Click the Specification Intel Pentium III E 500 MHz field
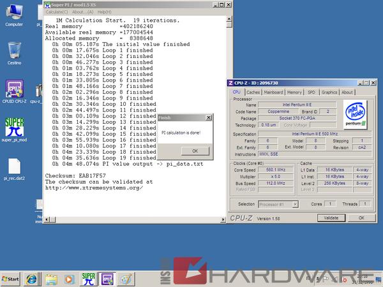 pos(315,134)
